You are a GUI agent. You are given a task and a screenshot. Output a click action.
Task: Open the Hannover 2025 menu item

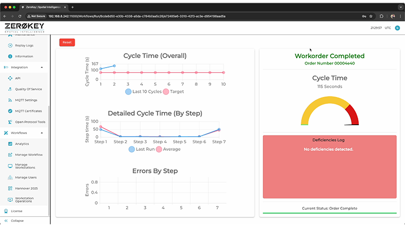[x=26, y=188]
